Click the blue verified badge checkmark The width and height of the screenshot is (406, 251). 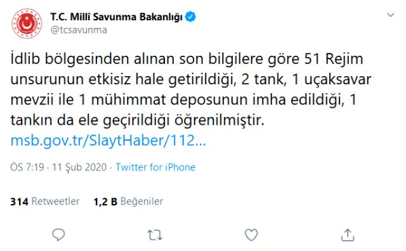(191, 17)
